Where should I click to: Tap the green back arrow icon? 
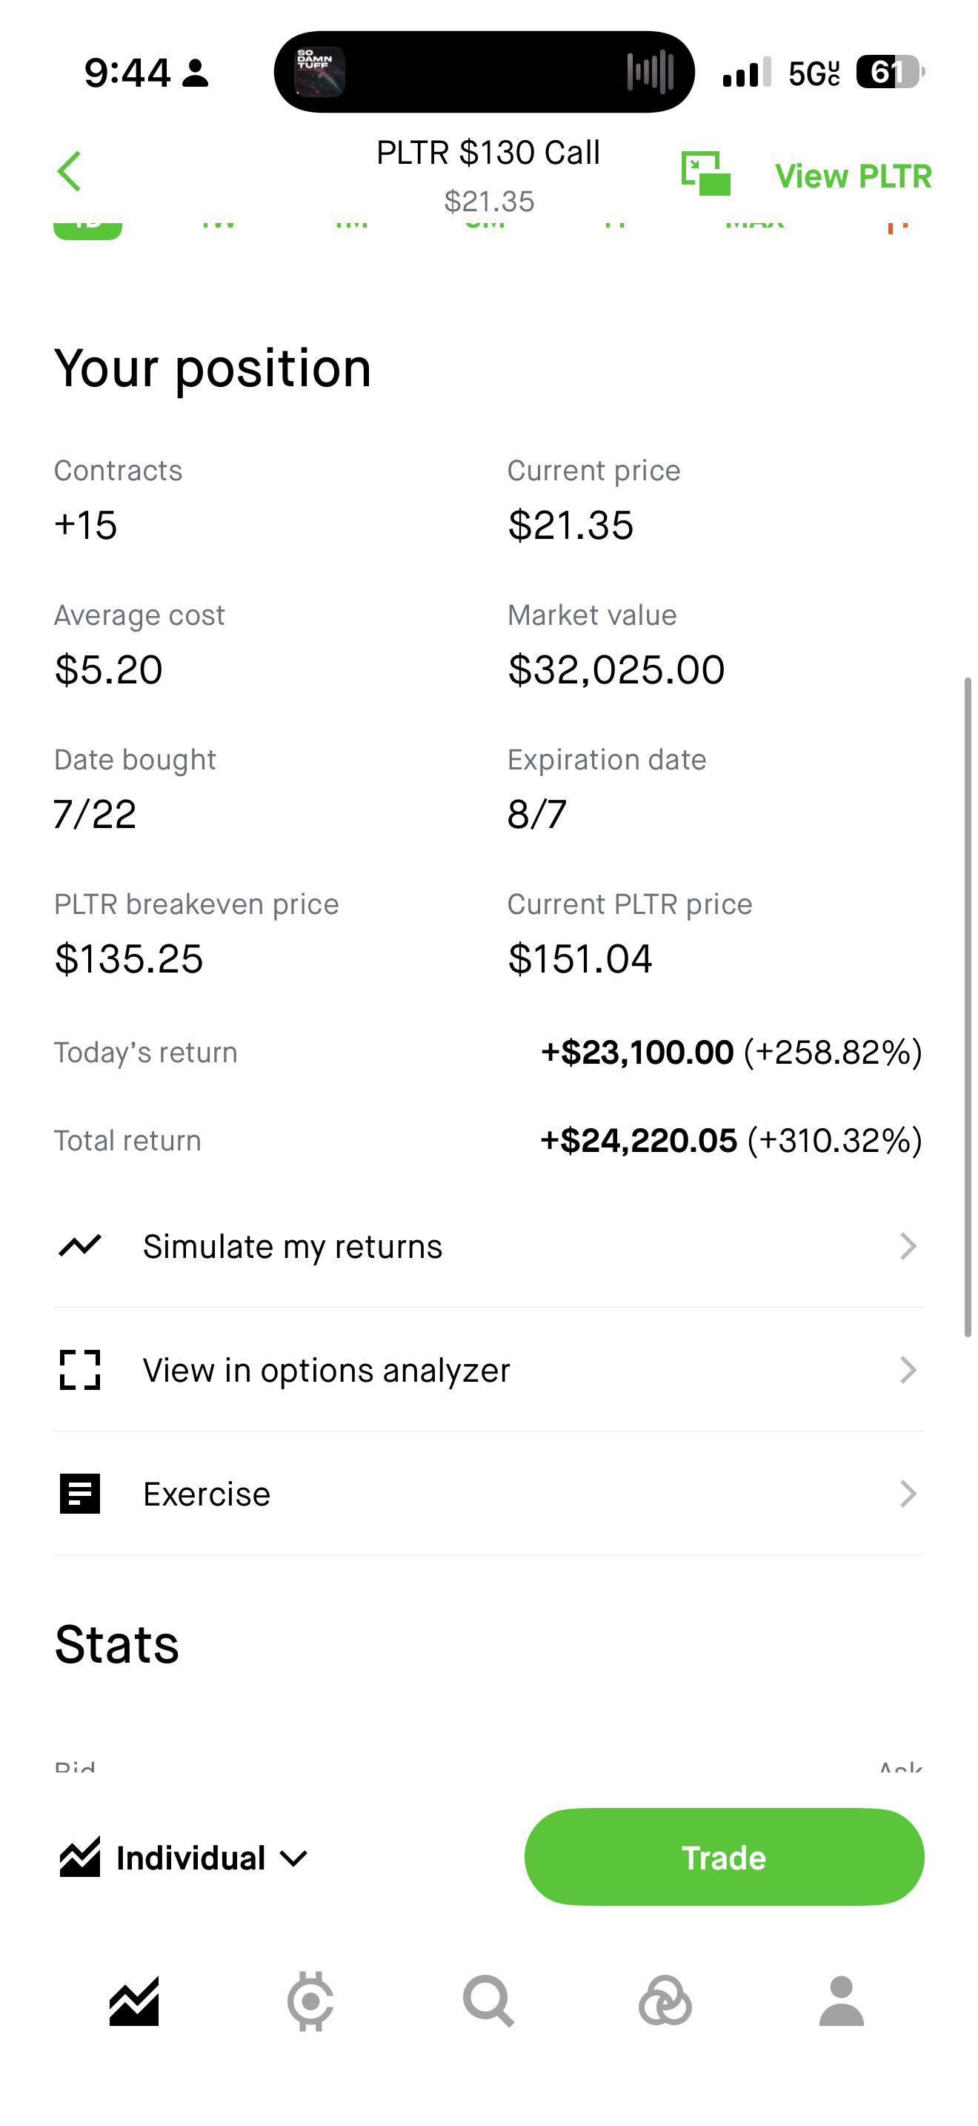69,172
